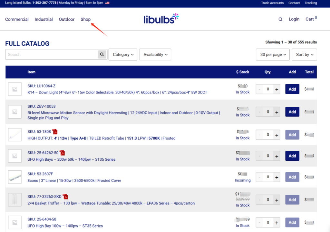Open thumbnail for UFO High Bays 200w
Image resolution: width=330 pixels, height=232 pixels.
(15, 156)
